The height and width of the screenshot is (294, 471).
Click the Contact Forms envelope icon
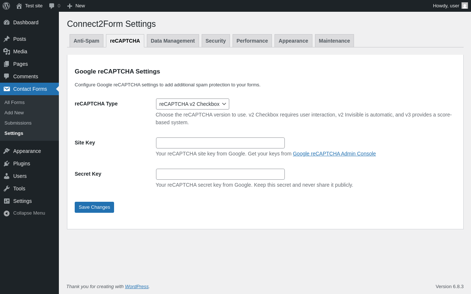coord(7,89)
